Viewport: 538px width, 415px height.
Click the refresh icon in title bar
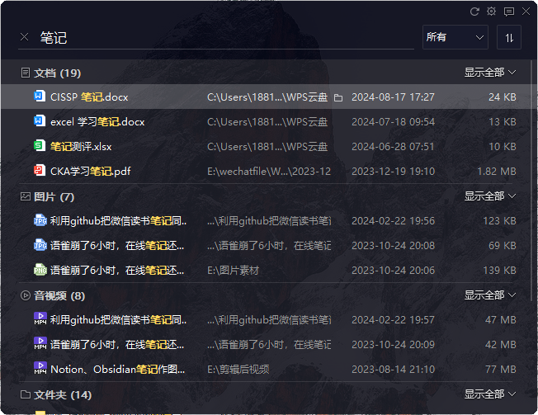coord(474,12)
